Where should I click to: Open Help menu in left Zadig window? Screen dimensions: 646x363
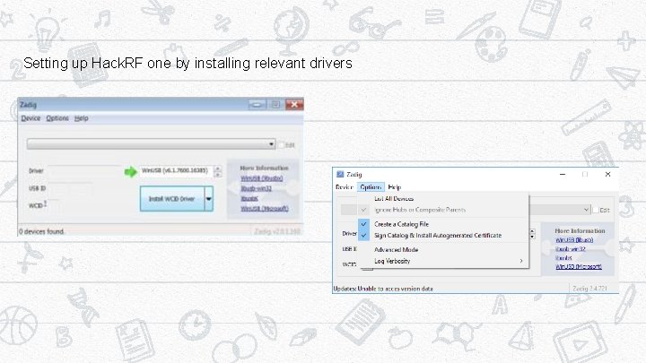pyautogui.click(x=81, y=118)
